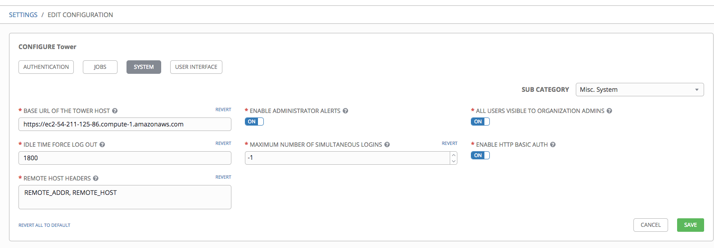
Task: Click the EDIT CONFIGURATION breadcrumb text
Action: (80, 15)
